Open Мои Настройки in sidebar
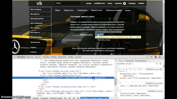This screenshot has width=177, height=99. [x=40, y=37]
